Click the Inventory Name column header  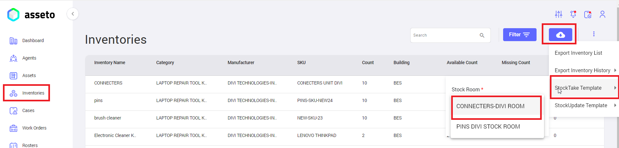pyautogui.click(x=110, y=63)
